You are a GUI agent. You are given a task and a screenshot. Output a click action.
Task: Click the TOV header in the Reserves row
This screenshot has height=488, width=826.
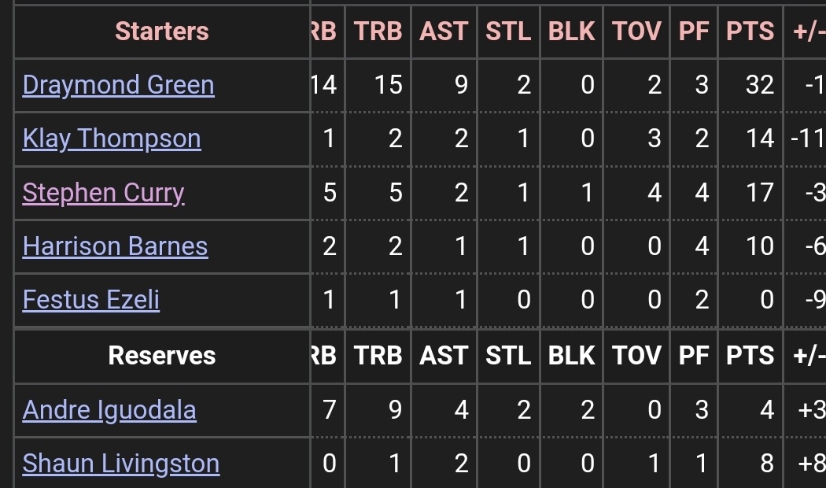636,356
